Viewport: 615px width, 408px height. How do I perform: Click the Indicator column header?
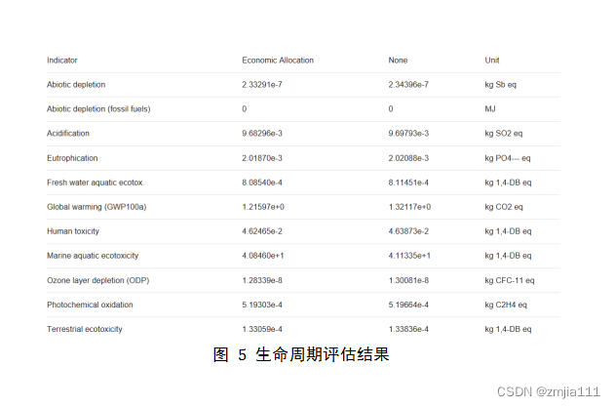62,61
